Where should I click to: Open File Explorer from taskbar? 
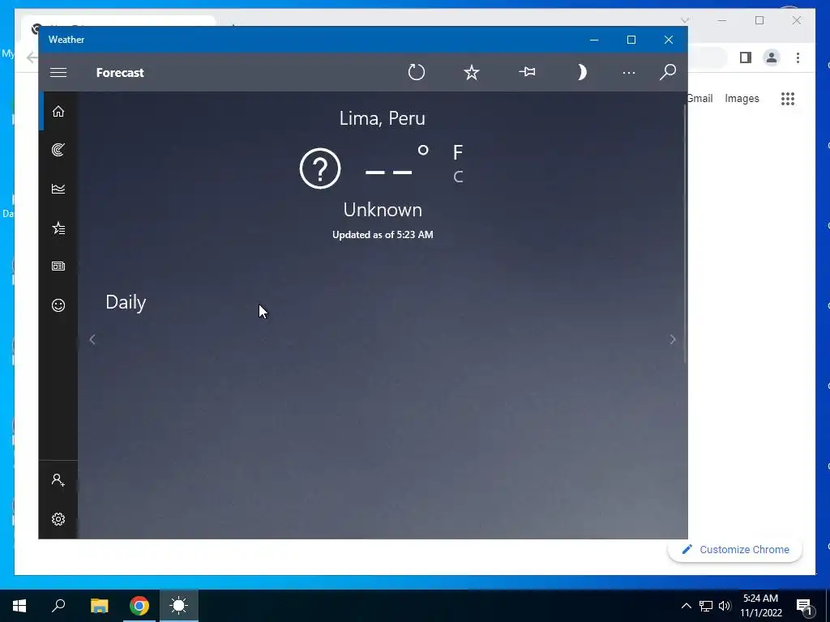[x=99, y=606]
